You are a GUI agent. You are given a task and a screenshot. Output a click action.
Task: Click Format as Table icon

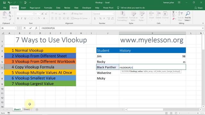pyautogui.click(x=133, y=16)
